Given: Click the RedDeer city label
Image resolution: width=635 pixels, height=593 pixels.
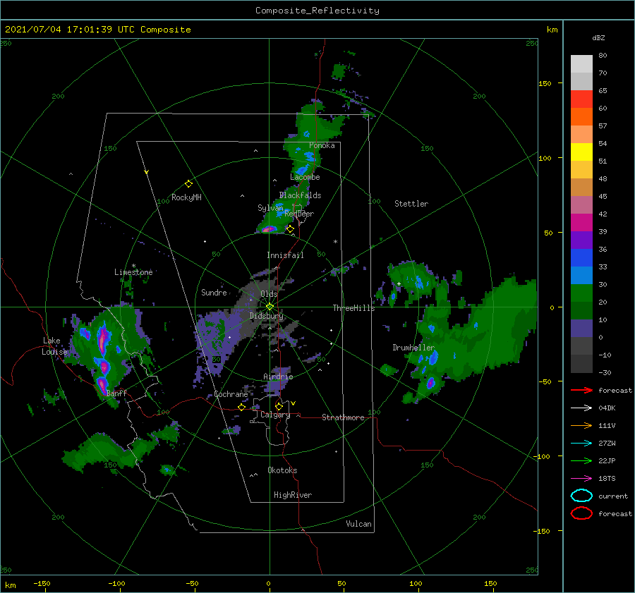Looking at the screenshot, I should [x=299, y=214].
